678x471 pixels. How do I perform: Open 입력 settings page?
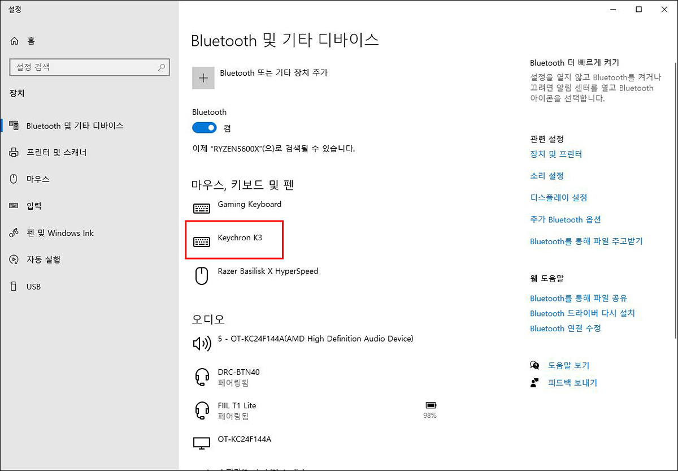point(34,206)
